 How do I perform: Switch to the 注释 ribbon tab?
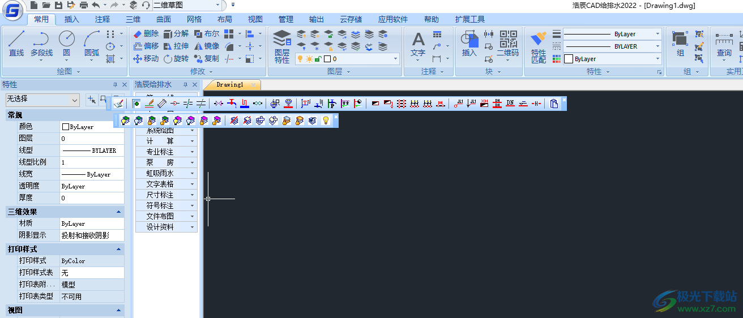point(103,19)
